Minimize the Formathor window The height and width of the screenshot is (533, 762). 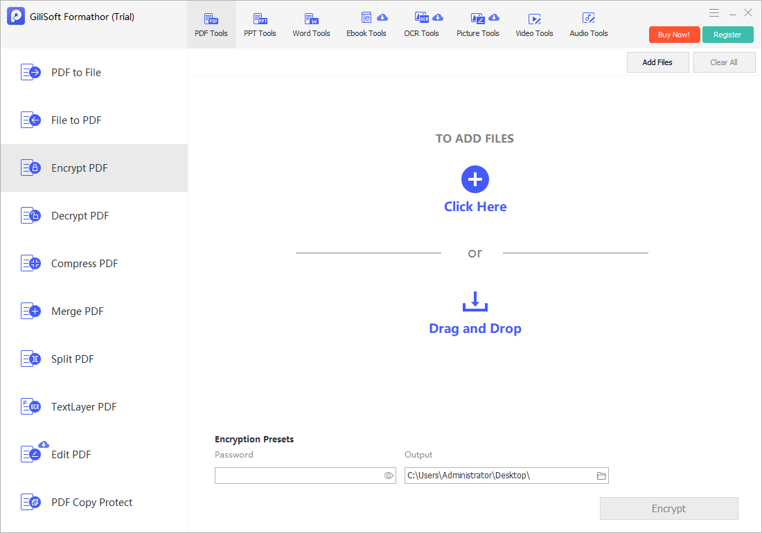(x=732, y=14)
